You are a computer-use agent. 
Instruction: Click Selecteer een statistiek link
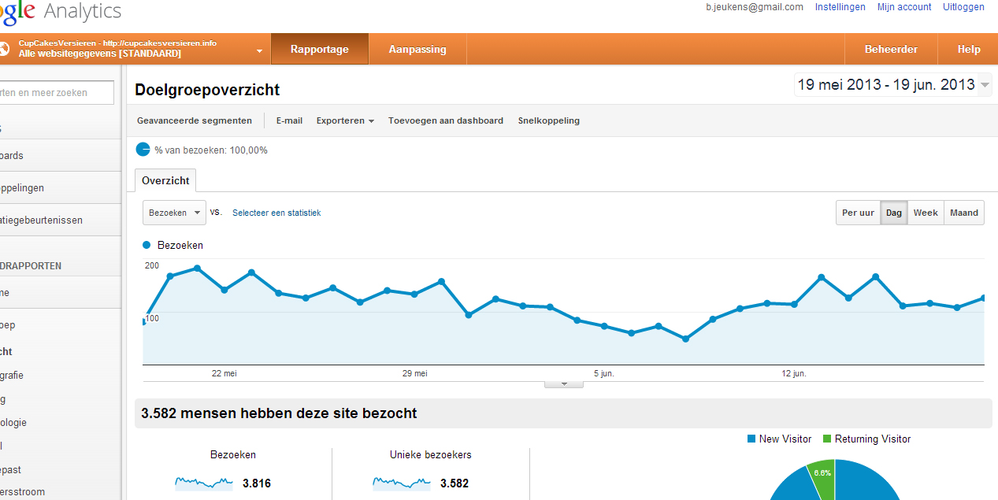[x=276, y=213]
